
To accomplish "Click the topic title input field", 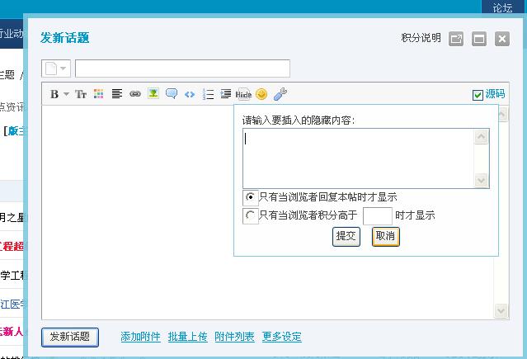I will pos(182,68).
